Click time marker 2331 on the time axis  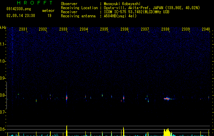click(23, 29)
